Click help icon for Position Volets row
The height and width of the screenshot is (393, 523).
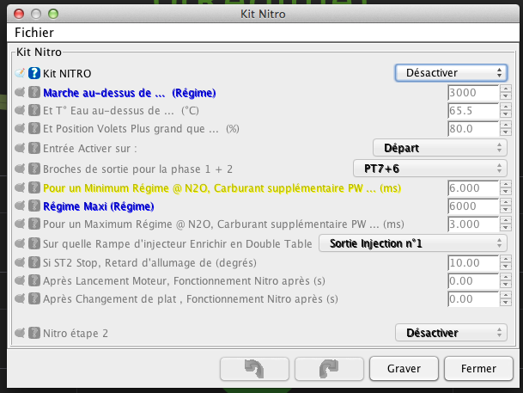pyautogui.click(x=34, y=128)
